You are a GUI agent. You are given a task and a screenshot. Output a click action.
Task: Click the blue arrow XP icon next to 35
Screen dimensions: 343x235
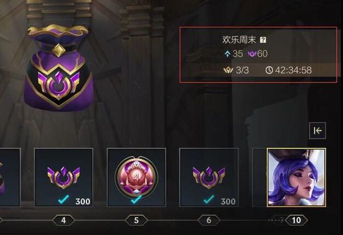click(x=228, y=54)
